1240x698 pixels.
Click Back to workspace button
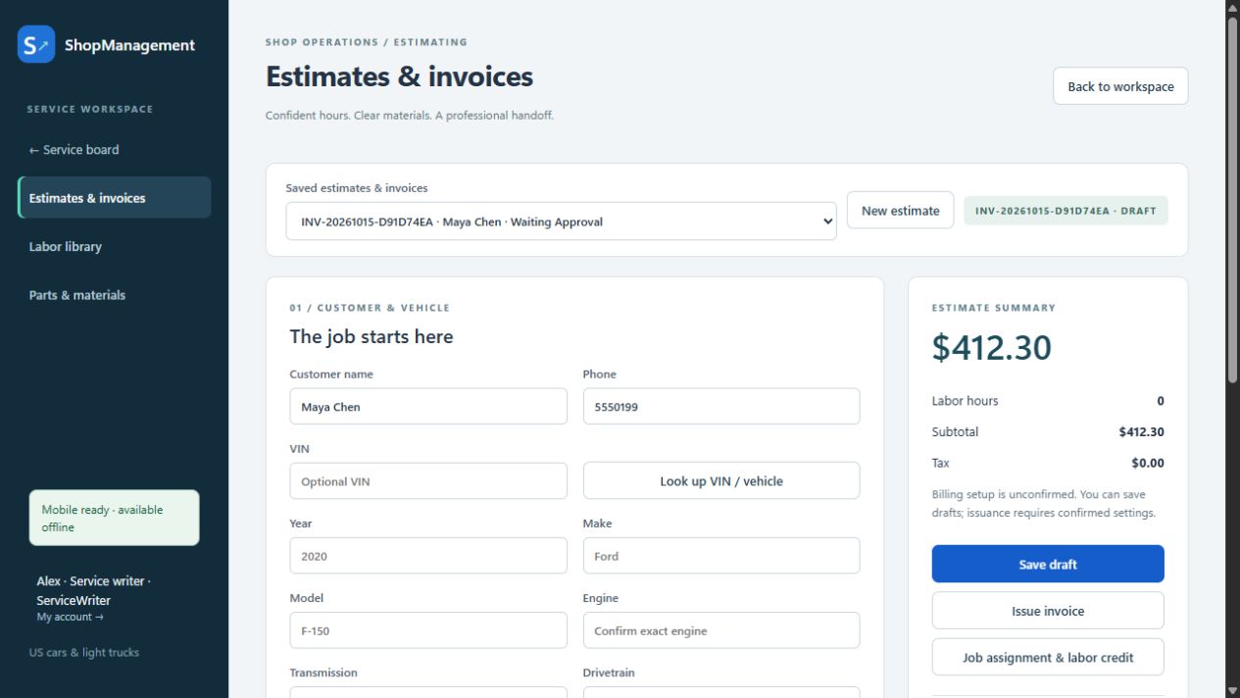tap(1120, 86)
